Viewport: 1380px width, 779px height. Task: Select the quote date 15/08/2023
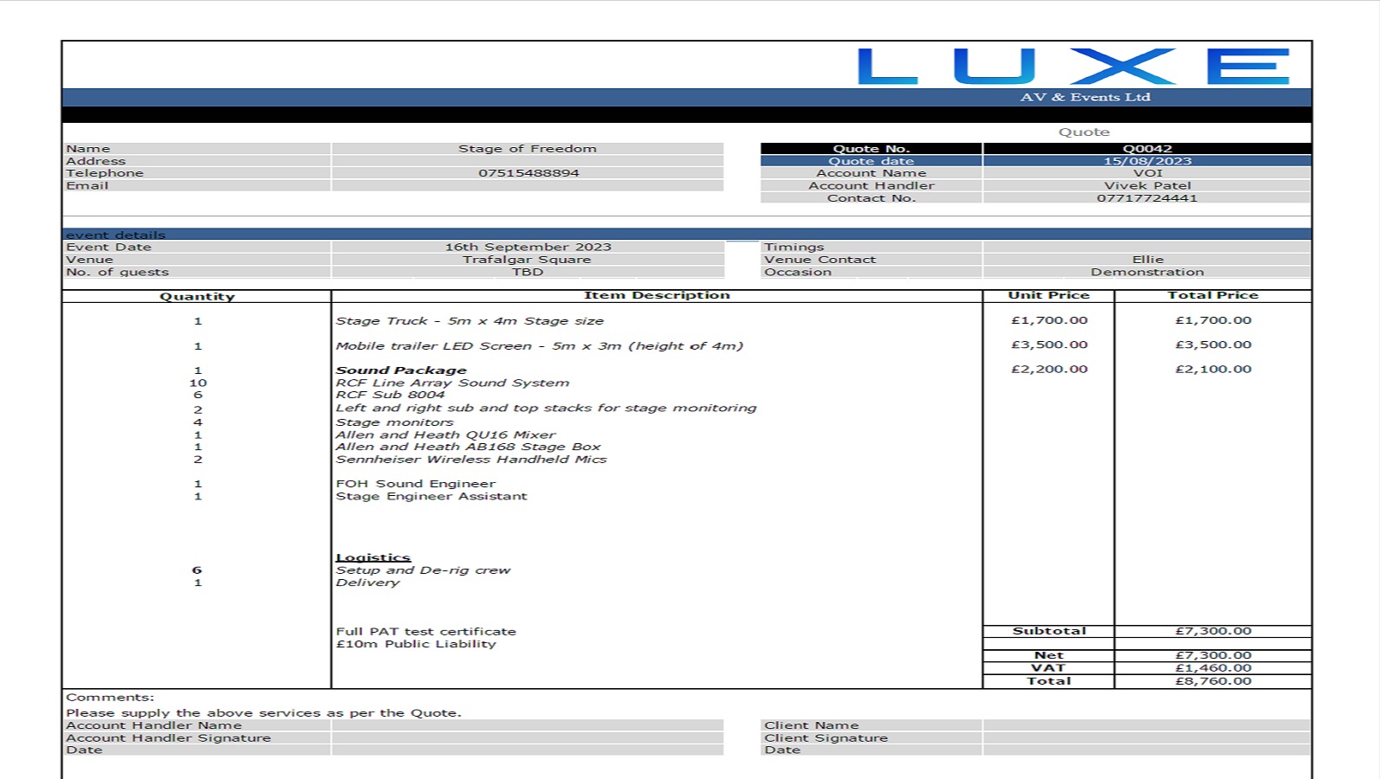tap(1147, 161)
